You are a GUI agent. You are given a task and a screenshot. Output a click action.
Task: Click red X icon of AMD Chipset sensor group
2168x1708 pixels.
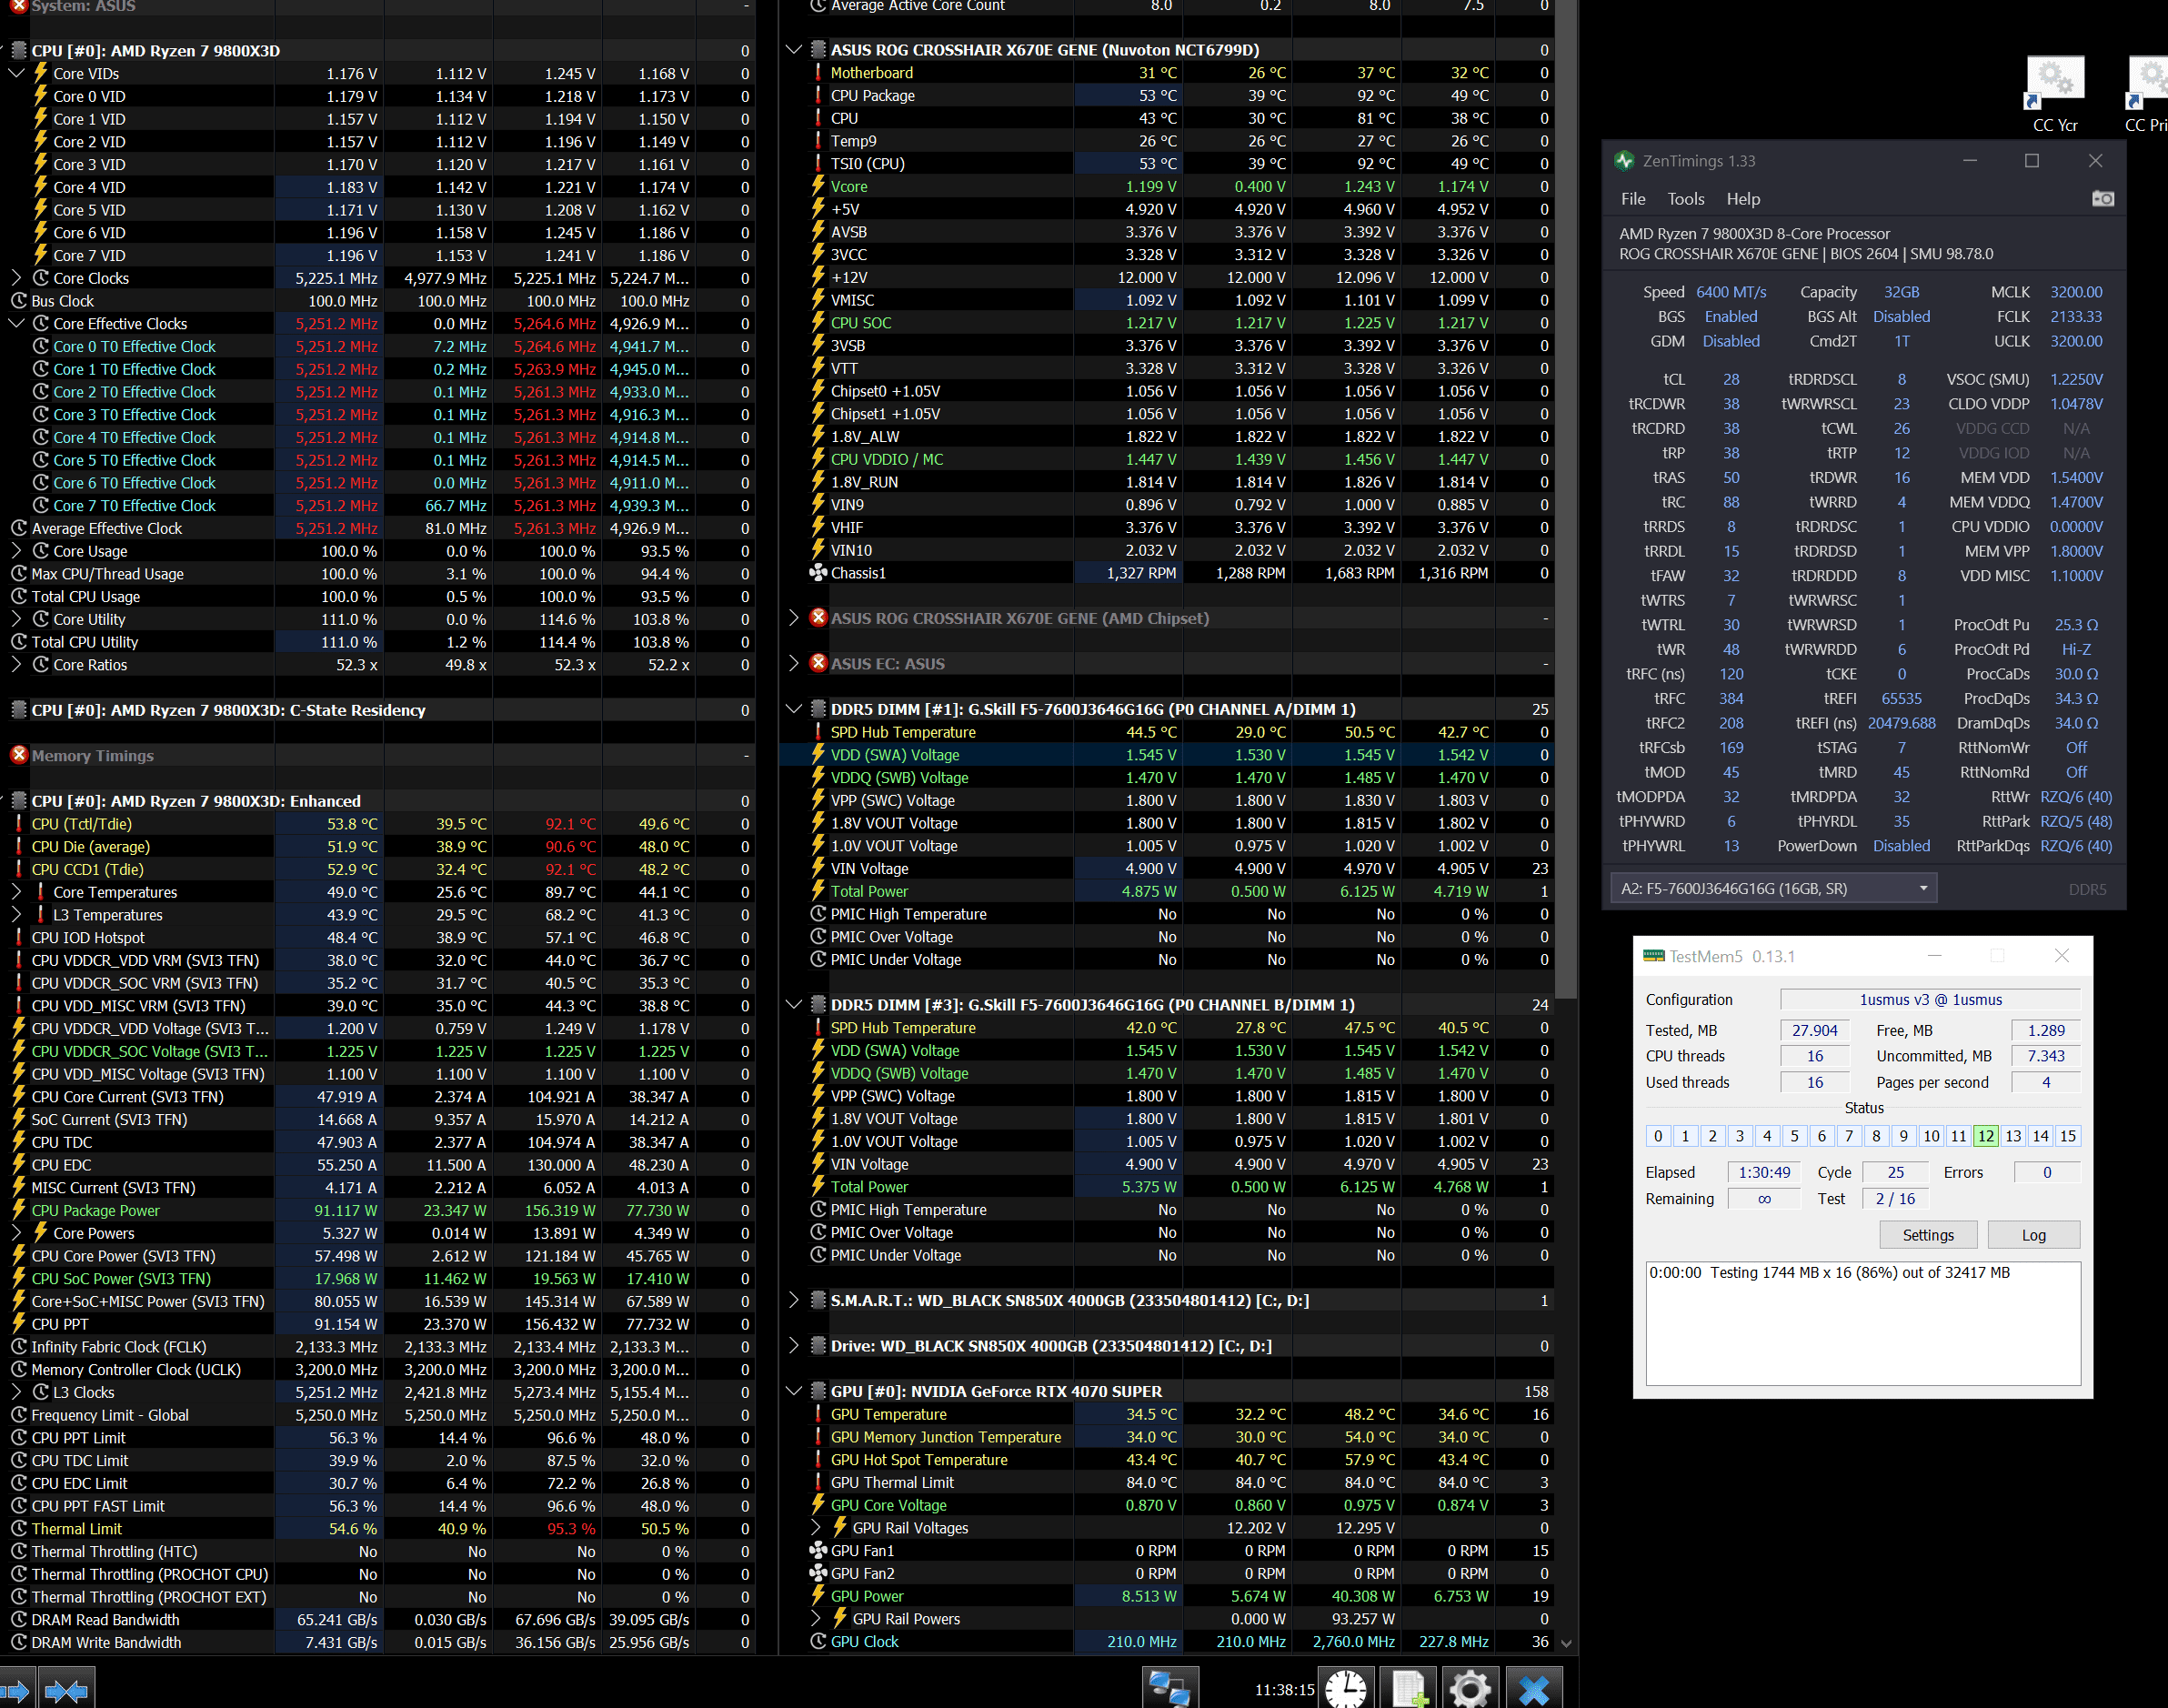point(818,617)
